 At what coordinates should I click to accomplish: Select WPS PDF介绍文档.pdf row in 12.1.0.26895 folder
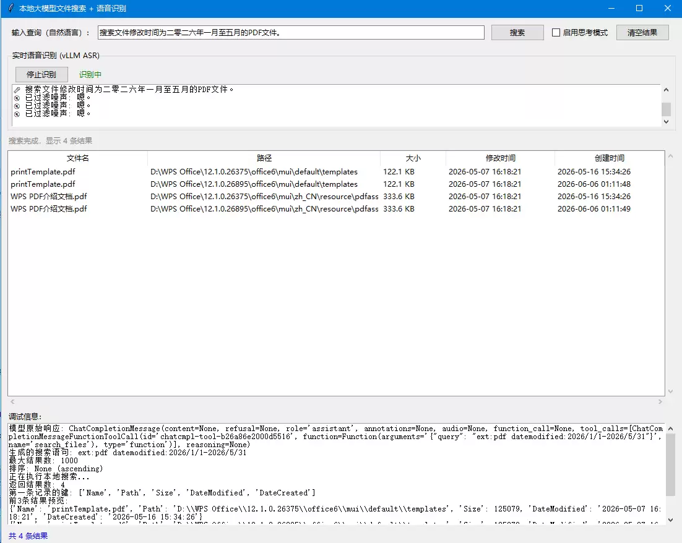coord(336,208)
